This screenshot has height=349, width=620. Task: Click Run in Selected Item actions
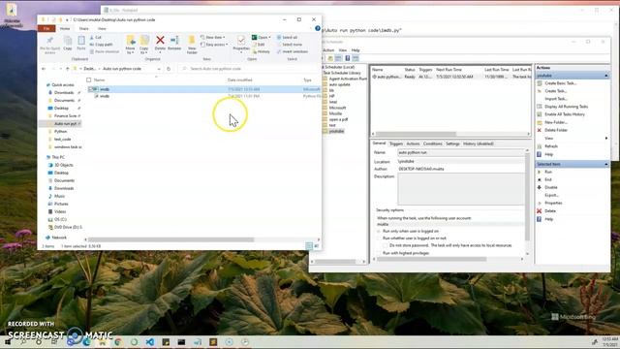pyautogui.click(x=548, y=173)
